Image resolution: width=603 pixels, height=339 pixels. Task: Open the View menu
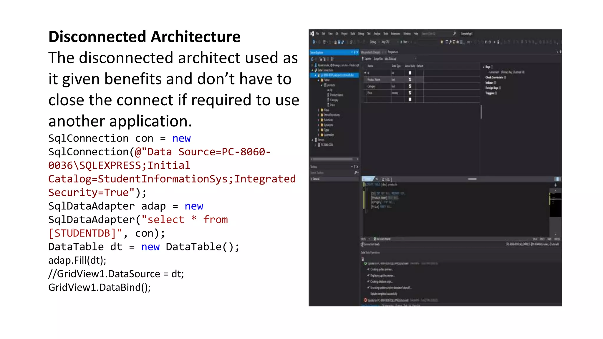pos(330,34)
